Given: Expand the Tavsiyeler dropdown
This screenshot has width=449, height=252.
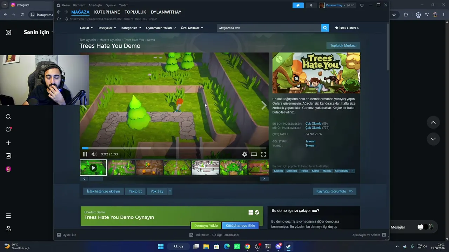Looking at the screenshot, I should [x=107, y=28].
